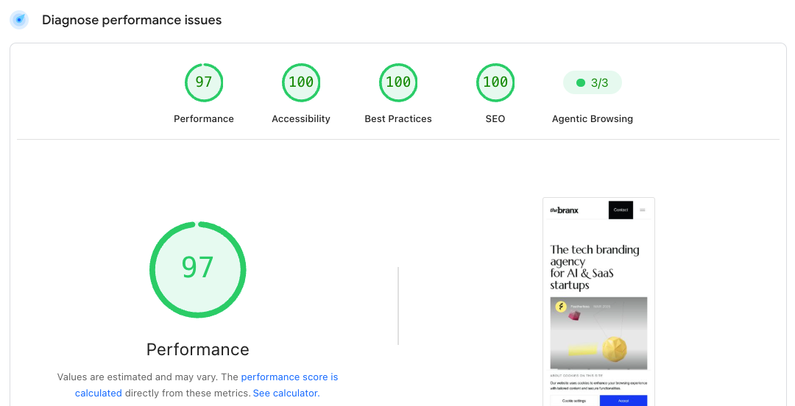The height and width of the screenshot is (406, 795).
Task: Select the Performance 97 score gauge
Action: pyautogui.click(x=204, y=82)
